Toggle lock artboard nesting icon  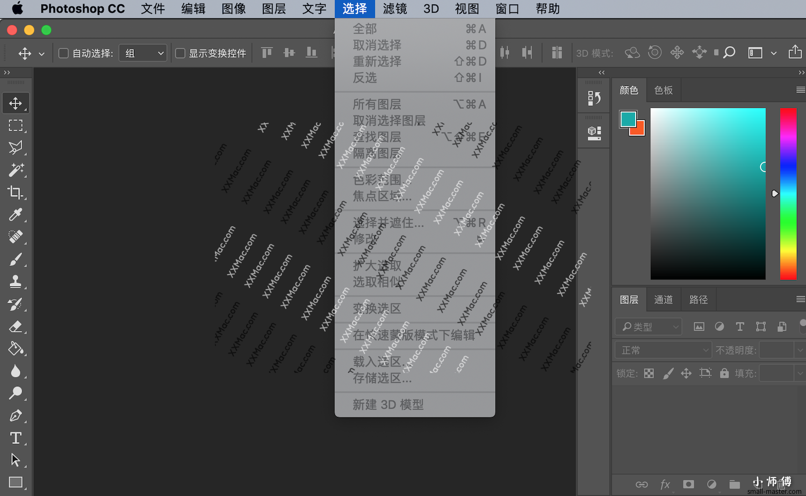click(x=706, y=373)
